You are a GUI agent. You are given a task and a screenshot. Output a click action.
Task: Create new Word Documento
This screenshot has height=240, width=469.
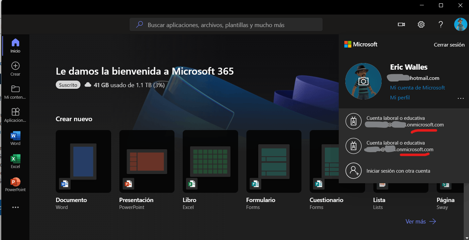(x=83, y=170)
